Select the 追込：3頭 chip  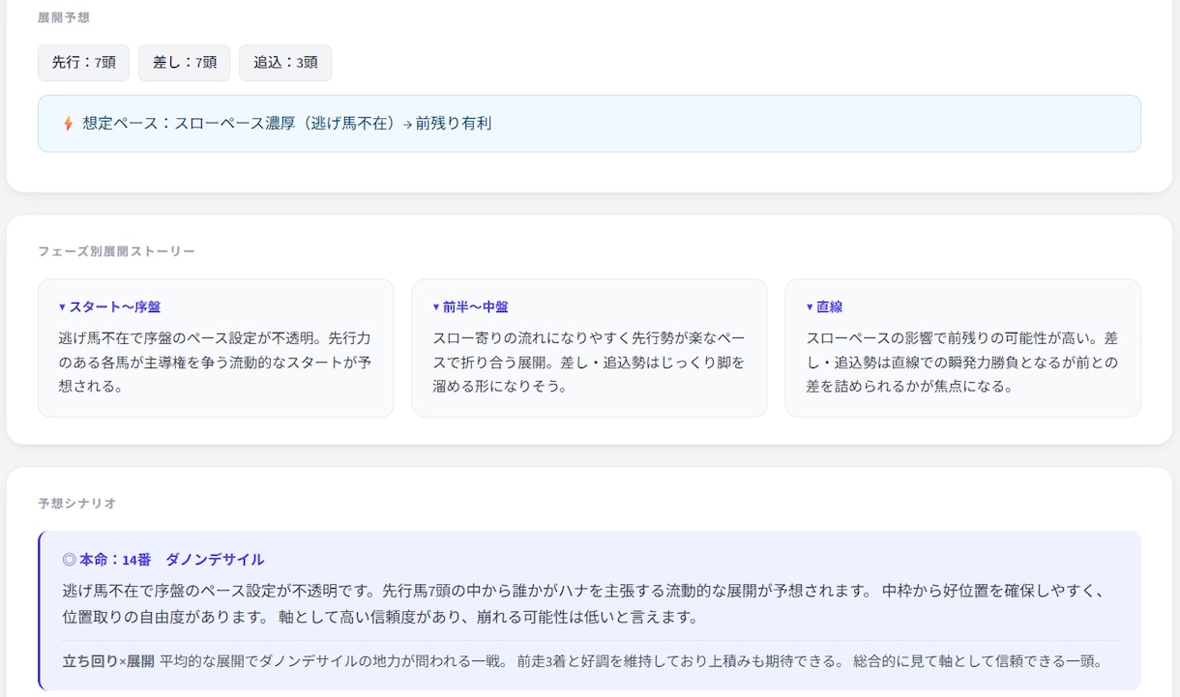tap(285, 63)
